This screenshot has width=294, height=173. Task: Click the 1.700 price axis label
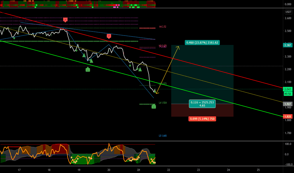click(x=288, y=133)
